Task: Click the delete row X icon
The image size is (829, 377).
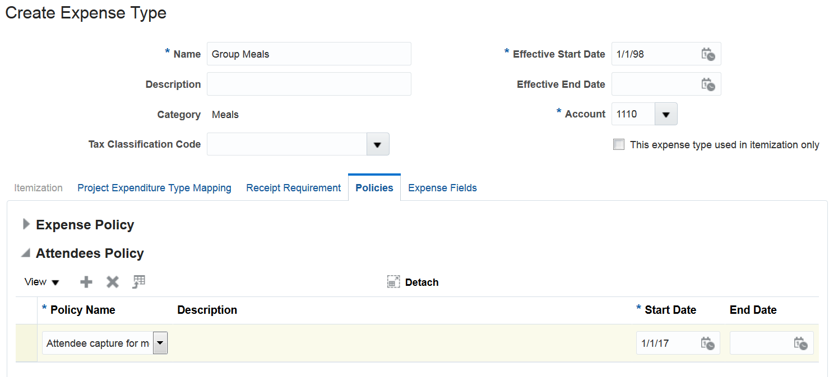Action: coord(113,282)
